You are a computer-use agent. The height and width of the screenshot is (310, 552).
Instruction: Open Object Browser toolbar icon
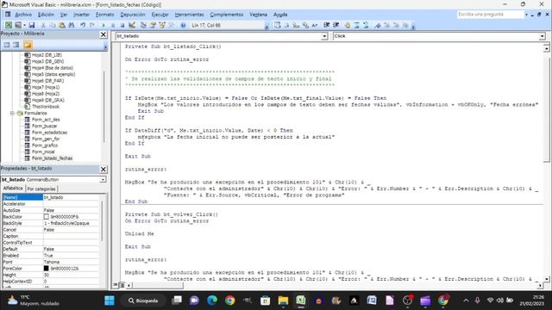[162, 25]
